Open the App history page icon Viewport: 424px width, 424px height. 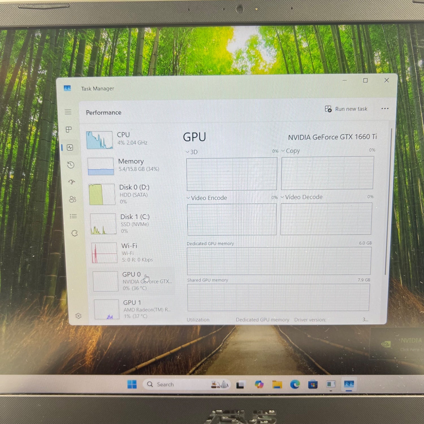[71, 165]
